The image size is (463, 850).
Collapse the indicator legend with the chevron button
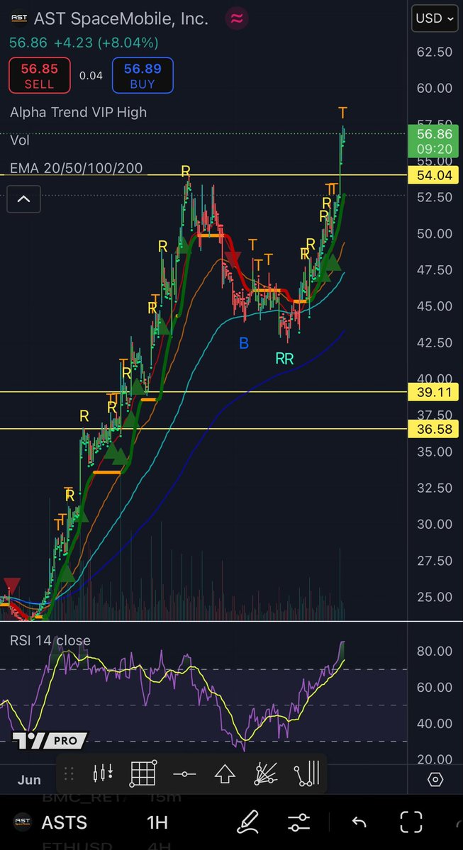click(23, 199)
